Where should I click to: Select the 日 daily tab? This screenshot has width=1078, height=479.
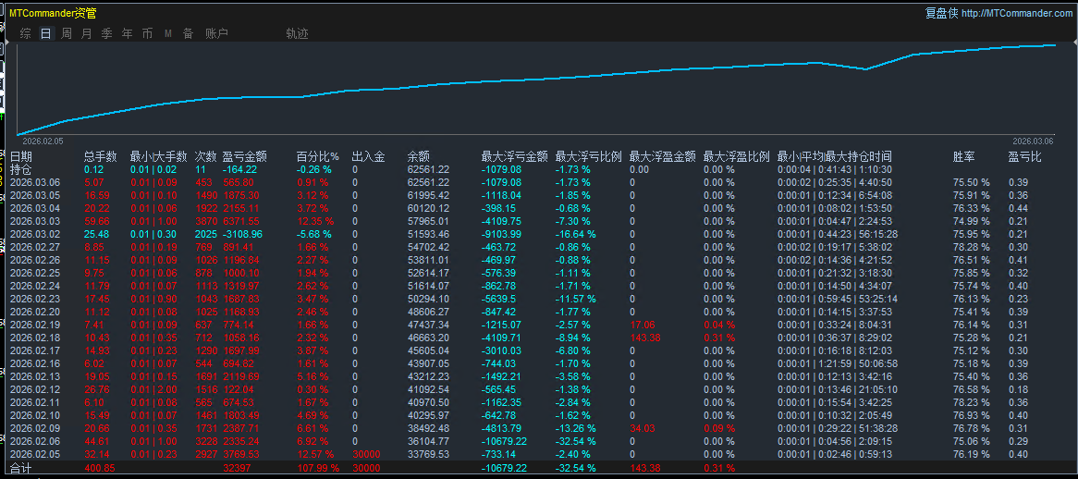(x=46, y=33)
